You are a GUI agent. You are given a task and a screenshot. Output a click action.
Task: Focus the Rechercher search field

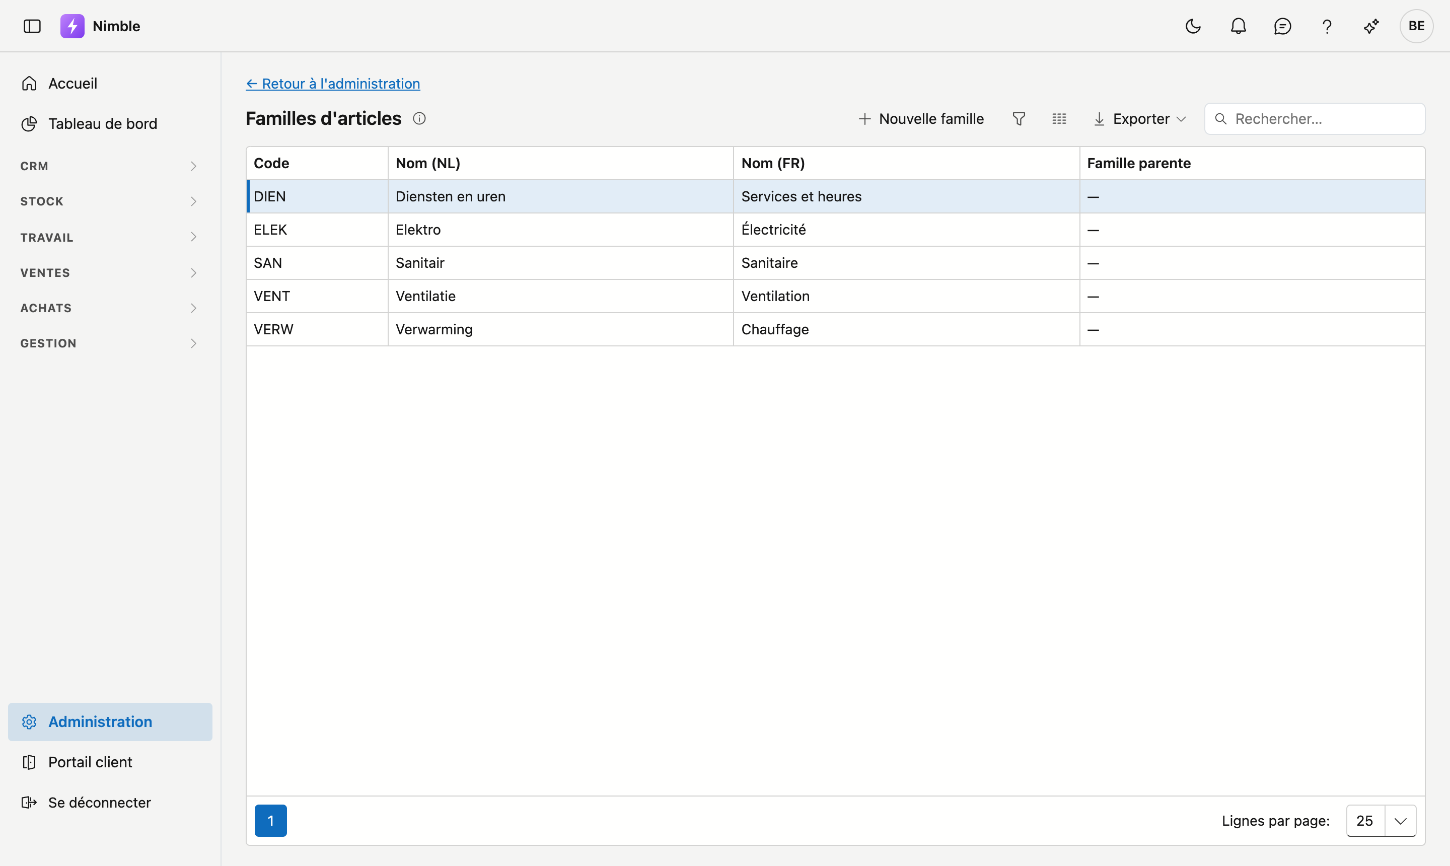(x=1315, y=119)
